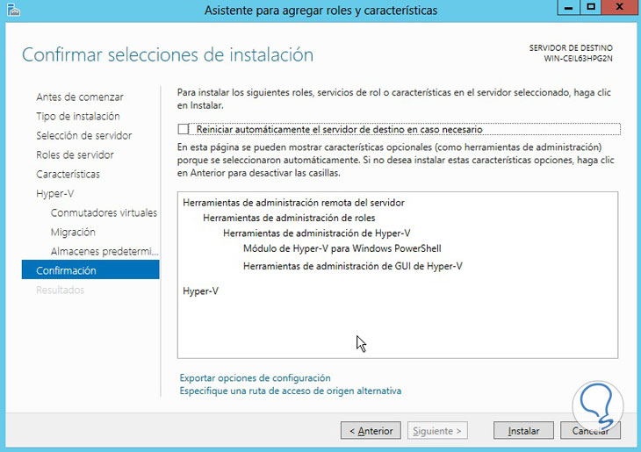Open 'Roles de servidor' step

(75, 154)
